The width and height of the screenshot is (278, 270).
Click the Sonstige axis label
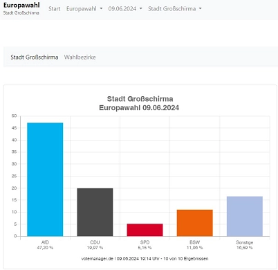(x=245, y=242)
